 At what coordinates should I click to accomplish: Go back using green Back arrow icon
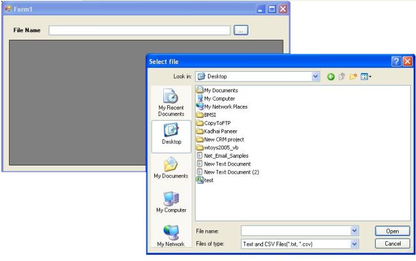click(331, 77)
